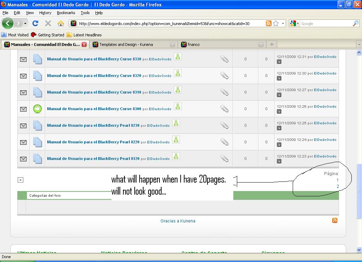Open the search engine selector dropdown
Screen dimensions: 362x262
tap(294, 24)
